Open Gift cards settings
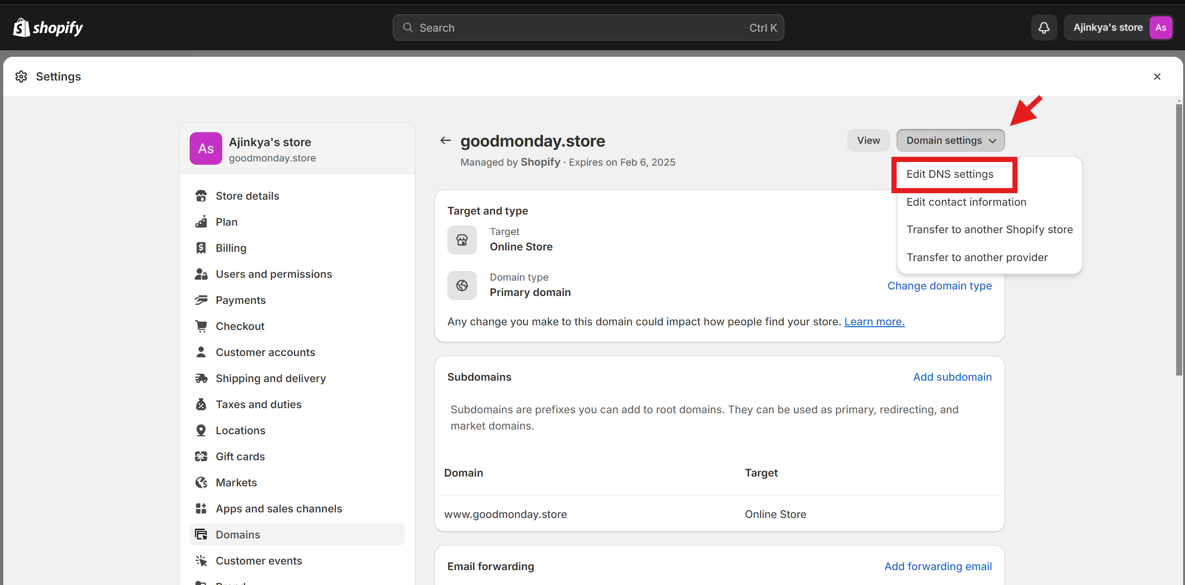Image resolution: width=1185 pixels, height=585 pixels. click(x=297, y=457)
